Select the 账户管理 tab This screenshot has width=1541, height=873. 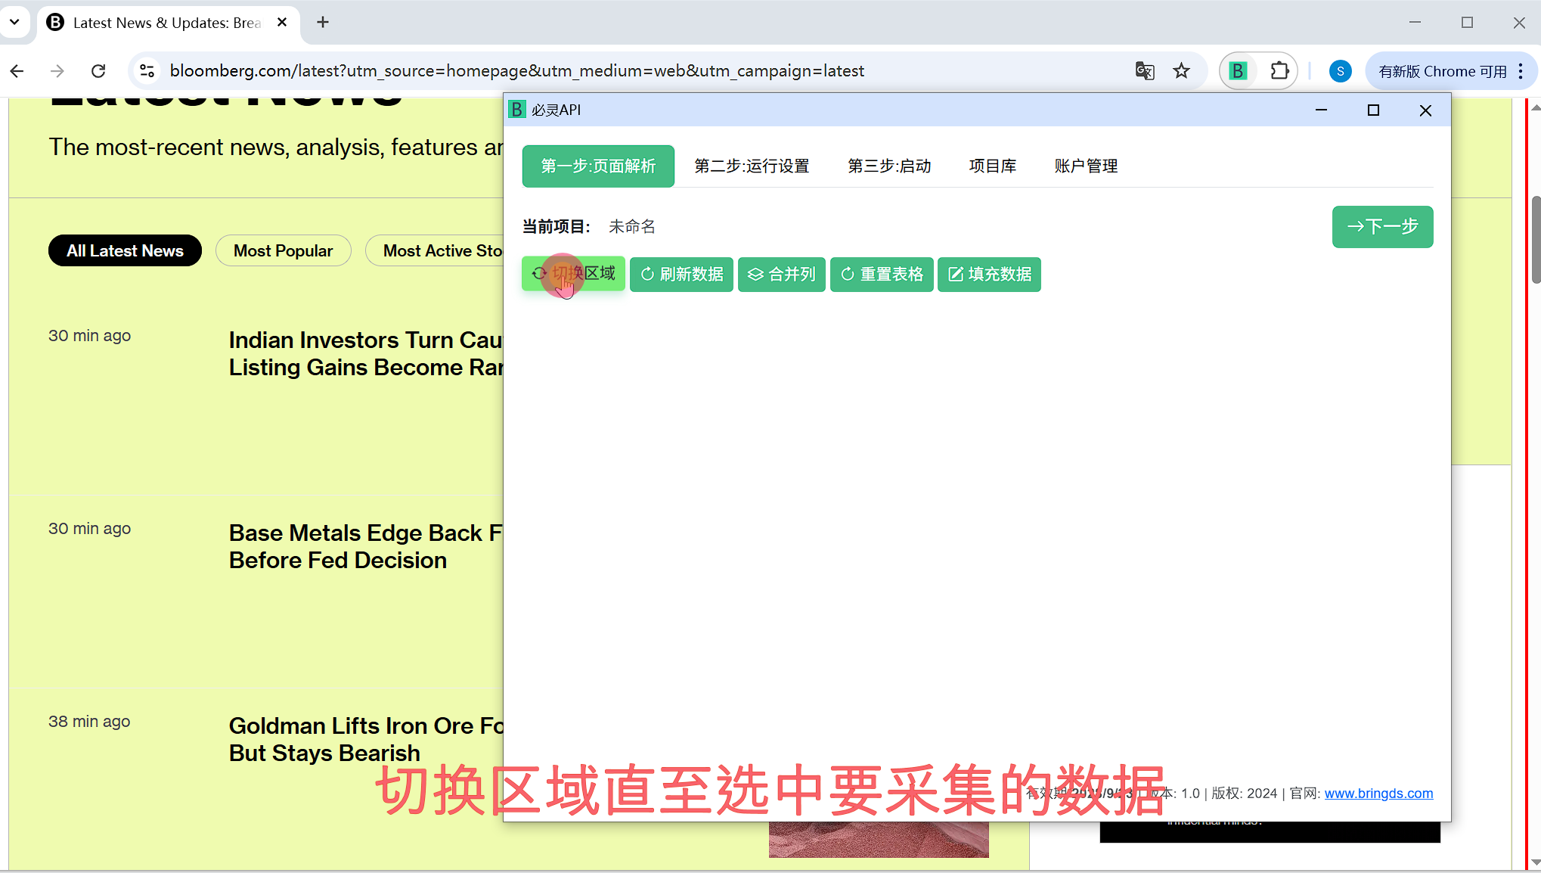point(1086,166)
